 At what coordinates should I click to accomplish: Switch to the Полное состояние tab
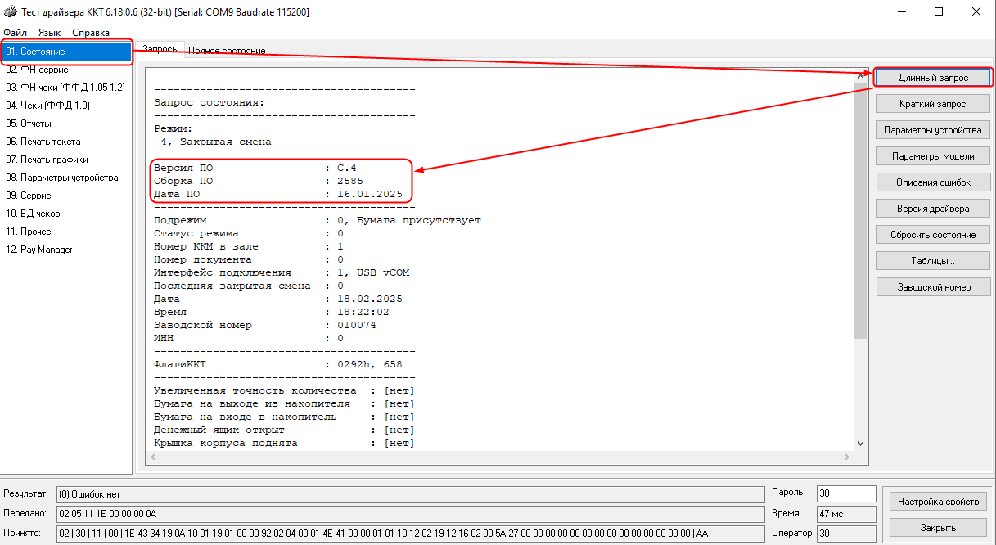pyautogui.click(x=227, y=50)
